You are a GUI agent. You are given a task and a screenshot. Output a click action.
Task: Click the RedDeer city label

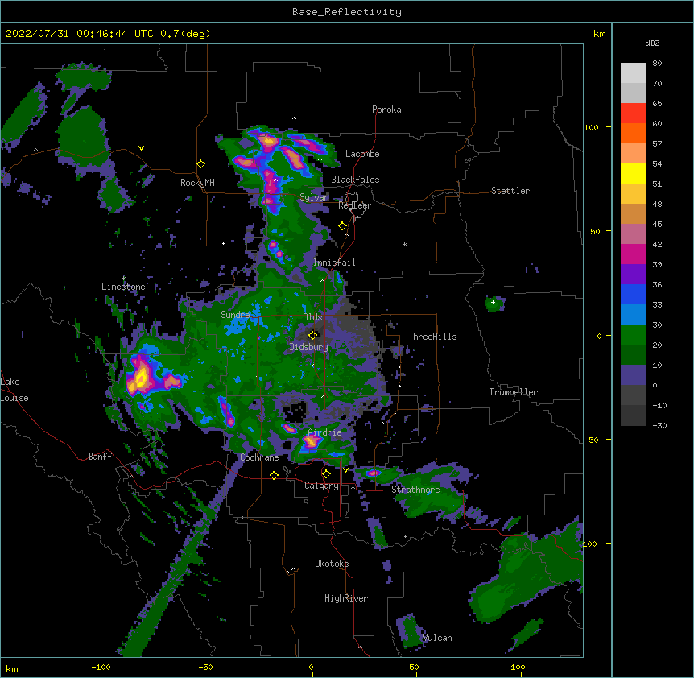354,205
